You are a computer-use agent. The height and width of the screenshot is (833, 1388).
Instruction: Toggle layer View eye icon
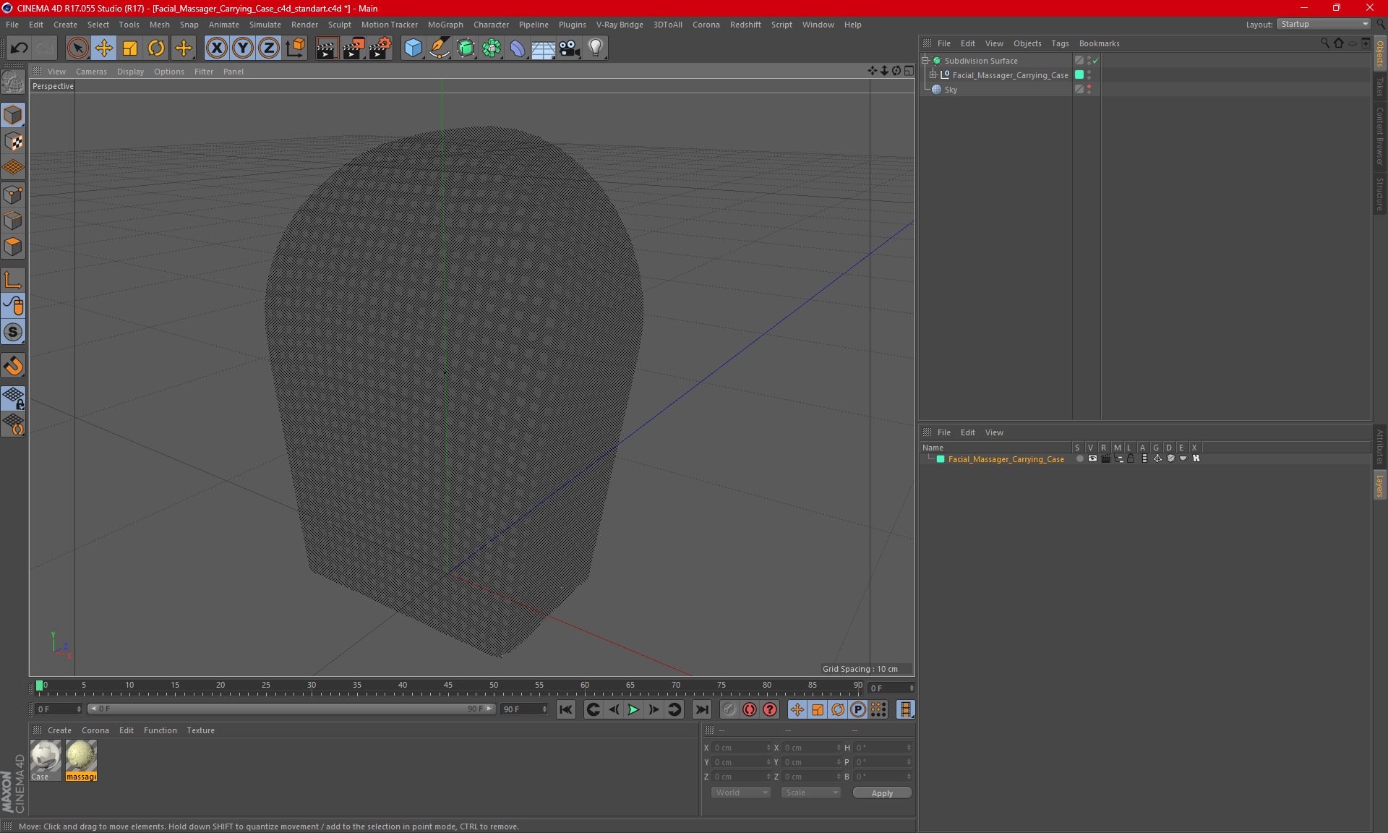1092,458
